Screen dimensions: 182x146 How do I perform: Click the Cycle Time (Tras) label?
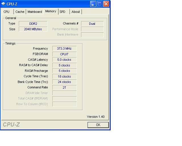(x=36, y=76)
